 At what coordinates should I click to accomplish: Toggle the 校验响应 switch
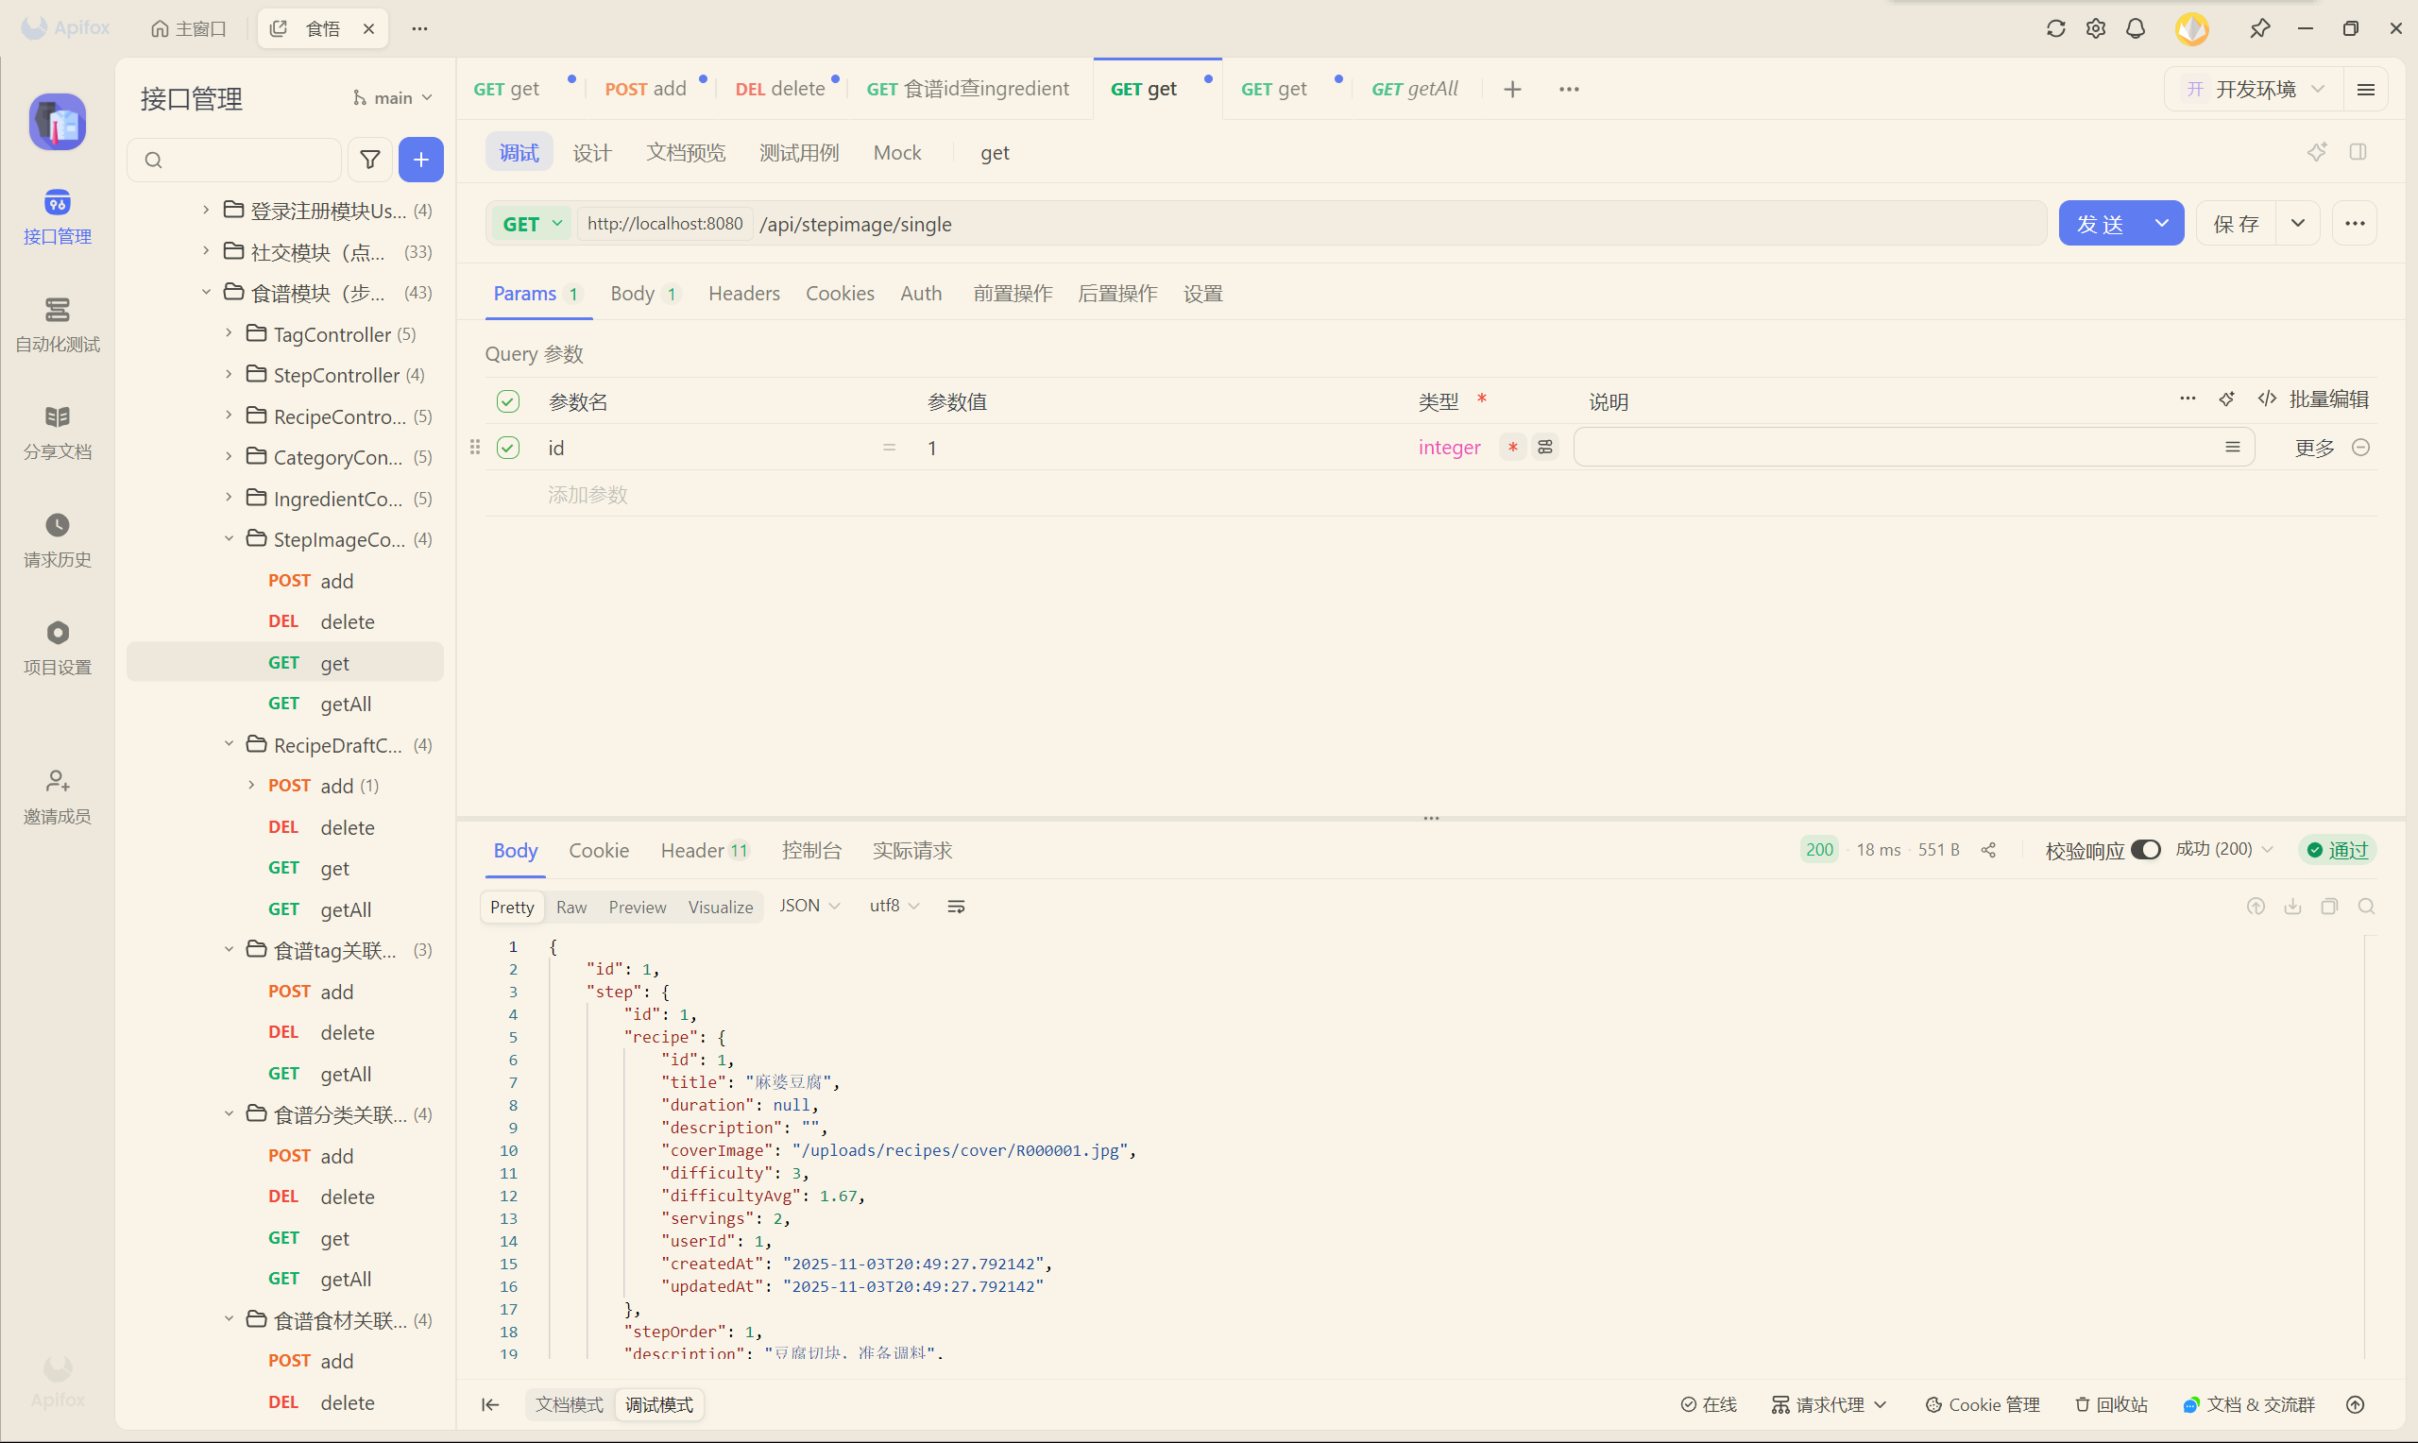(x=2145, y=850)
